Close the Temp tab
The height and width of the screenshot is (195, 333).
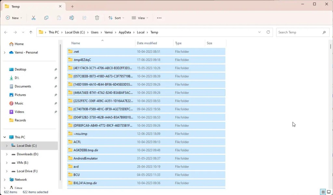[60, 7]
